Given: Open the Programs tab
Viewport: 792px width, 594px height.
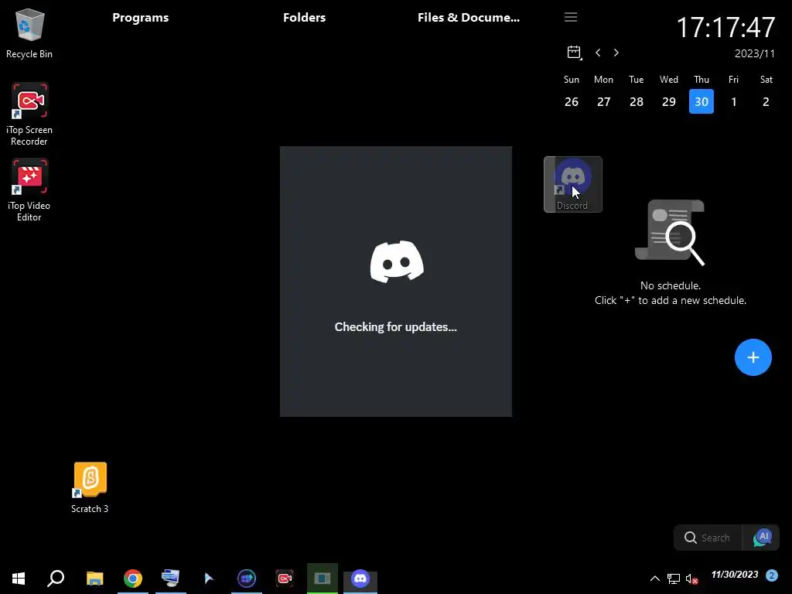Looking at the screenshot, I should [x=141, y=17].
